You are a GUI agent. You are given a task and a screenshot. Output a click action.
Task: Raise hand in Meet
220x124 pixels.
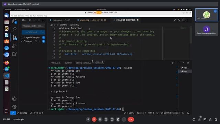click(118, 120)
